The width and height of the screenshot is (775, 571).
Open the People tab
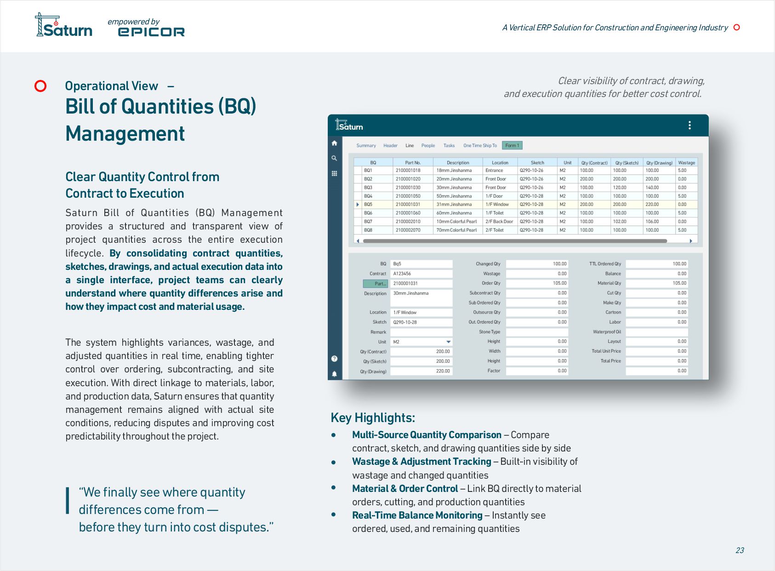(x=428, y=146)
